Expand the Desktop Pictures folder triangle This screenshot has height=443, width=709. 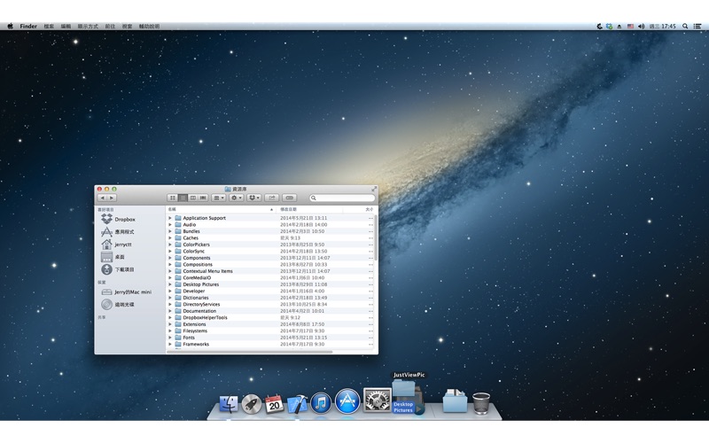(x=170, y=284)
